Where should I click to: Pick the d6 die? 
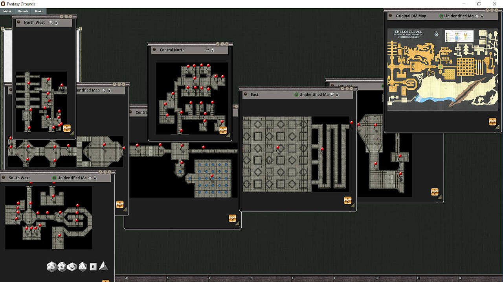tap(93, 267)
